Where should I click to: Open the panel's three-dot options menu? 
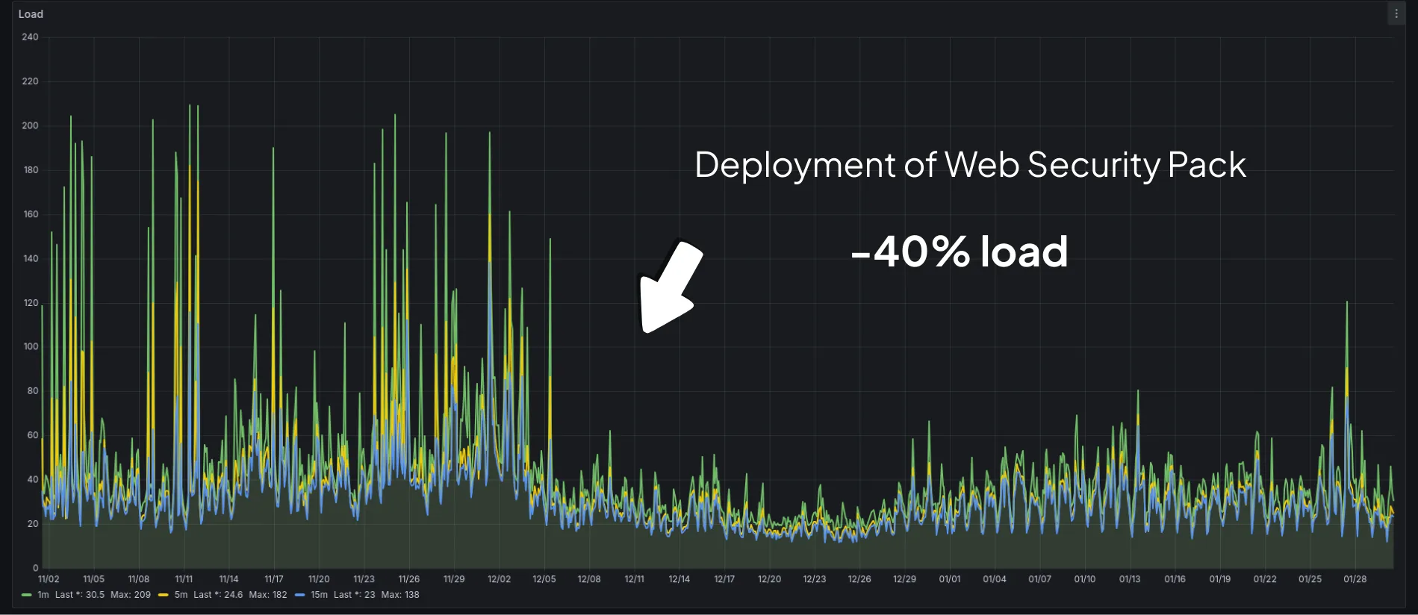pyautogui.click(x=1396, y=14)
